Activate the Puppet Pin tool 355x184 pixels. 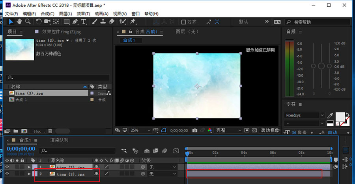133,22
